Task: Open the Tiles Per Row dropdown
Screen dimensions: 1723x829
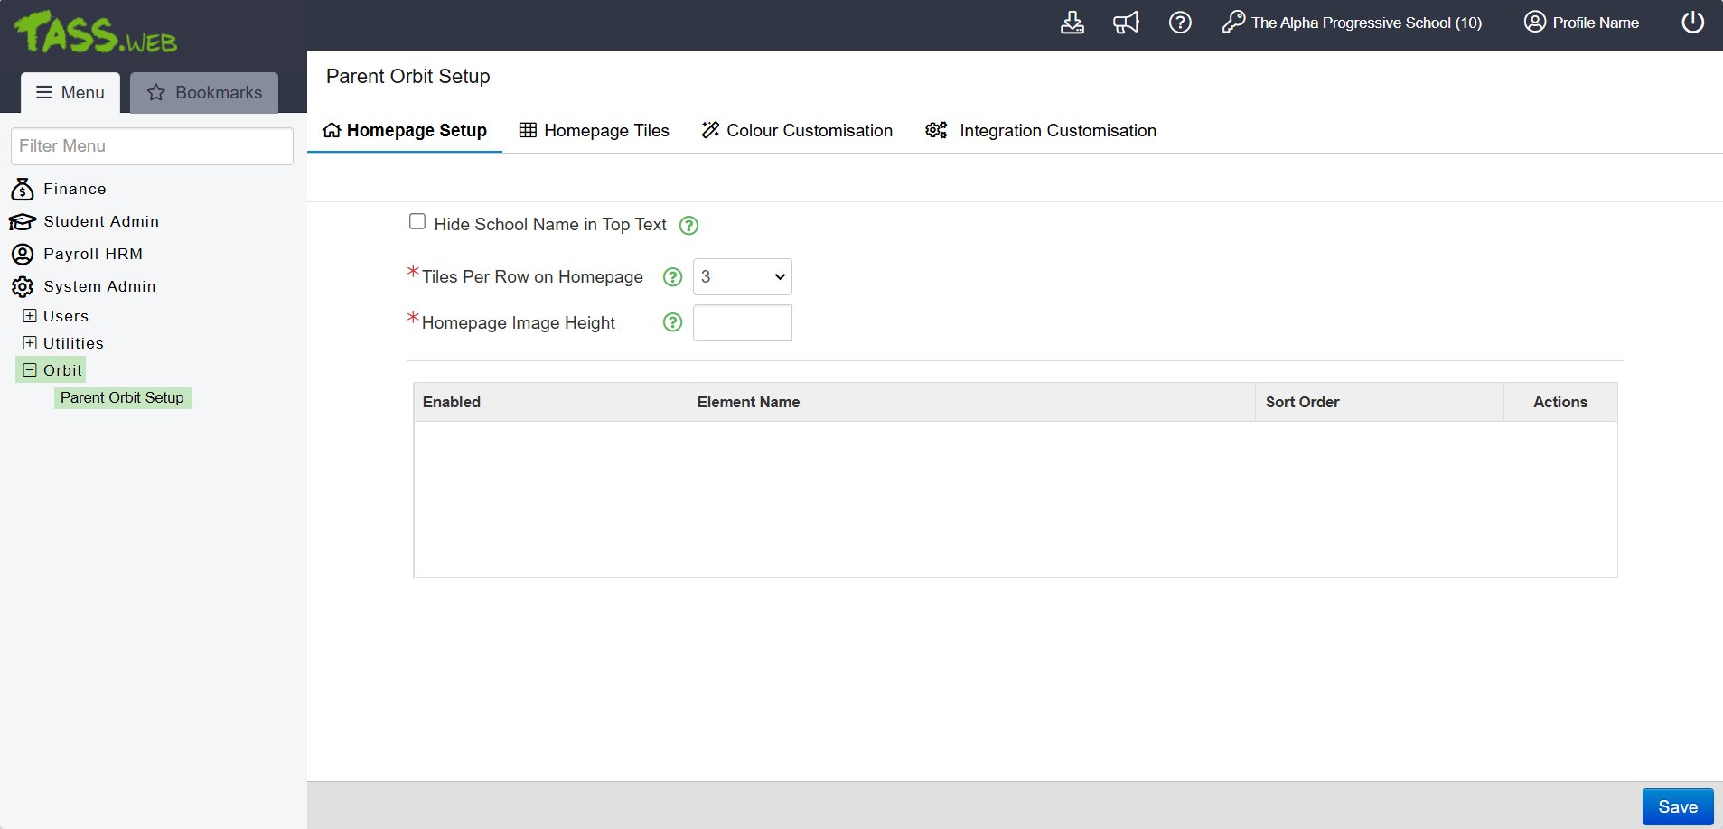Action: pyautogui.click(x=742, y=277)
